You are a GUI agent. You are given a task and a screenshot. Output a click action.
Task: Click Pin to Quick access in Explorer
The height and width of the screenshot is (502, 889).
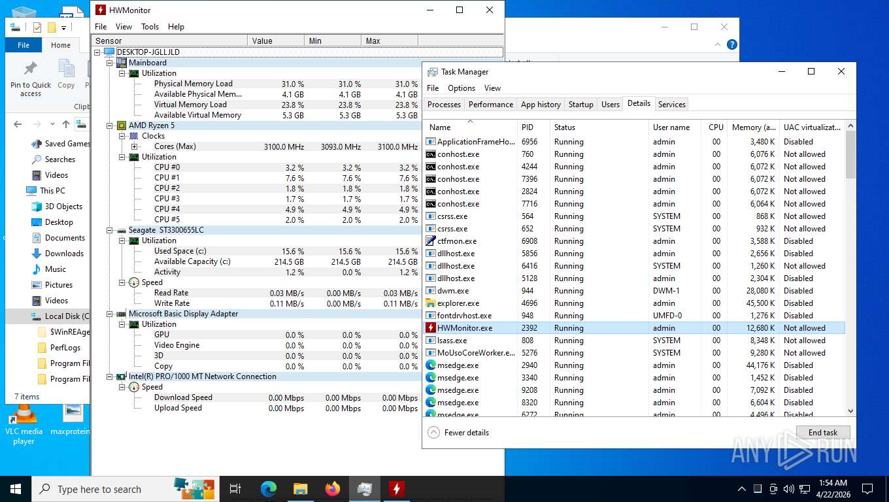(31, 78)
